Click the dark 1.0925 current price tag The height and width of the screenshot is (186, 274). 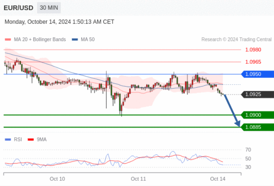(x=257, y=94)
